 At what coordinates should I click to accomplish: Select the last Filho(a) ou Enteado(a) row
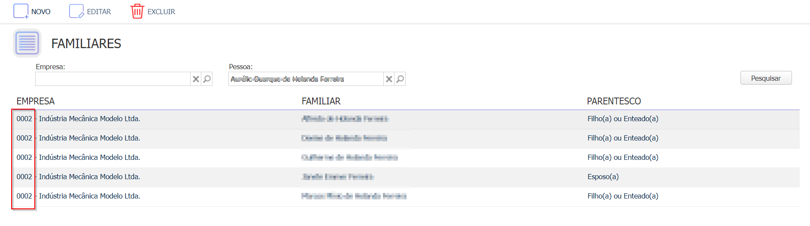(x=406, y=196)
